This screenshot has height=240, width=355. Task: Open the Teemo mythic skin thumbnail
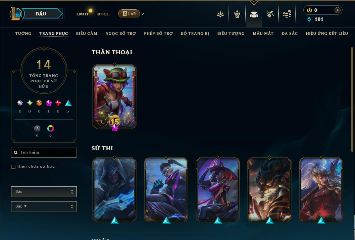pos(114,97)
